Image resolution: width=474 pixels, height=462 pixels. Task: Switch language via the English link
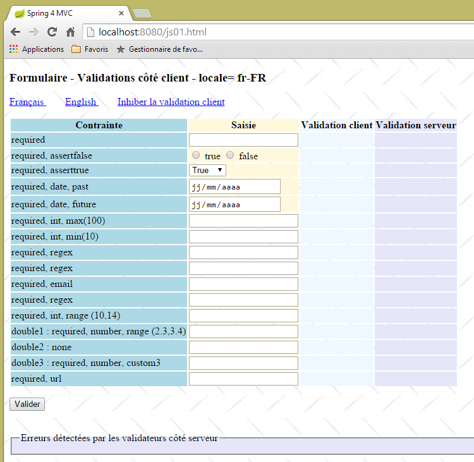81,102
